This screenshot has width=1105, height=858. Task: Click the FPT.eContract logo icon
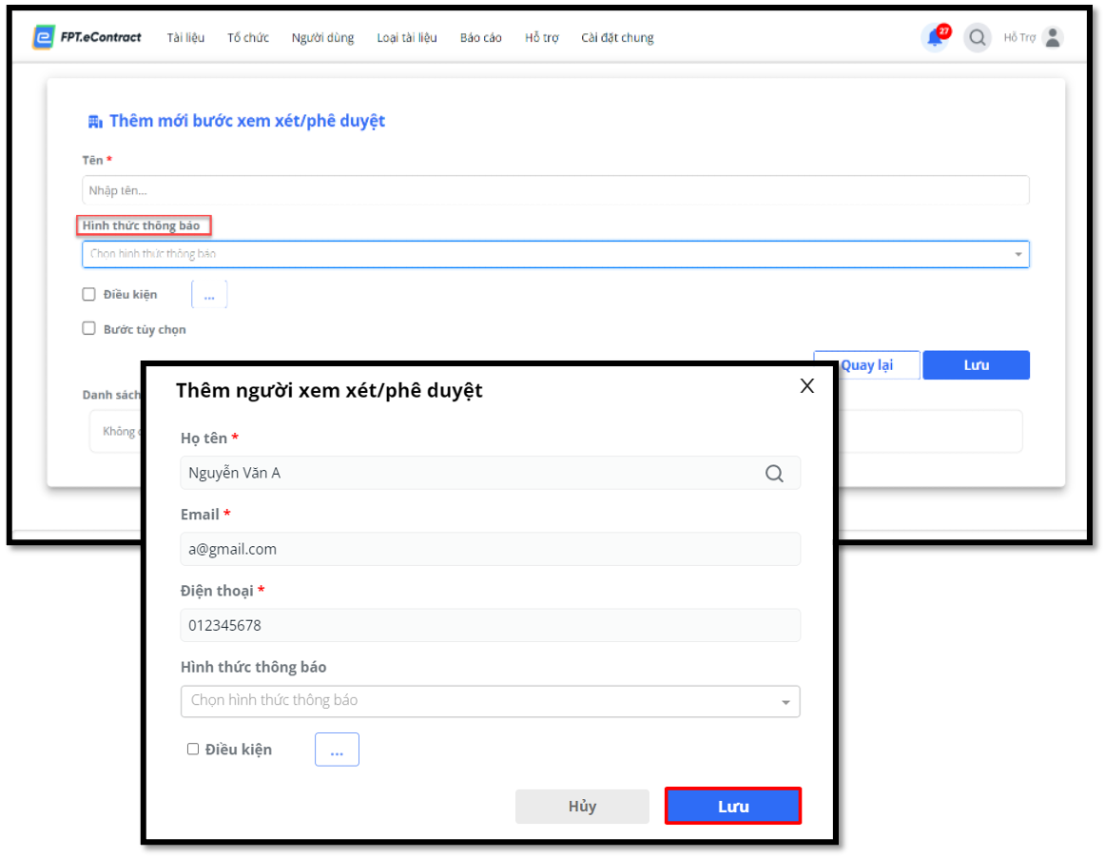pos(43,37)
